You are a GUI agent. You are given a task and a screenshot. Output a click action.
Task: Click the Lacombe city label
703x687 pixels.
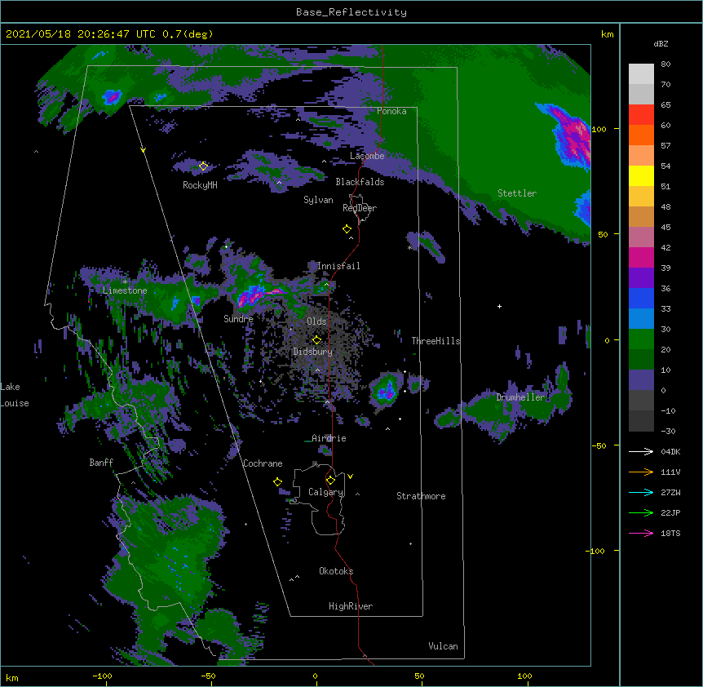tap(367, 156)
